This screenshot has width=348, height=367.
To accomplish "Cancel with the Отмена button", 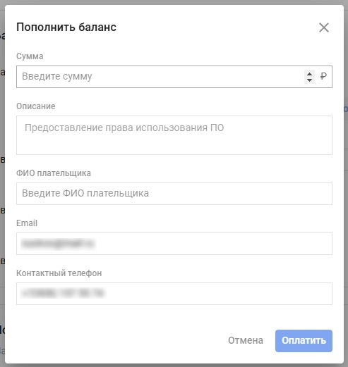I will pyautogui.click(x=246, y=340).
